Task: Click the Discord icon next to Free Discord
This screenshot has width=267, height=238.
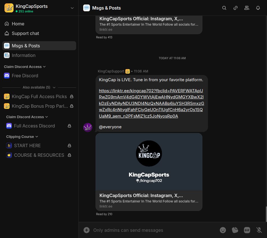Action: (7, 76)
